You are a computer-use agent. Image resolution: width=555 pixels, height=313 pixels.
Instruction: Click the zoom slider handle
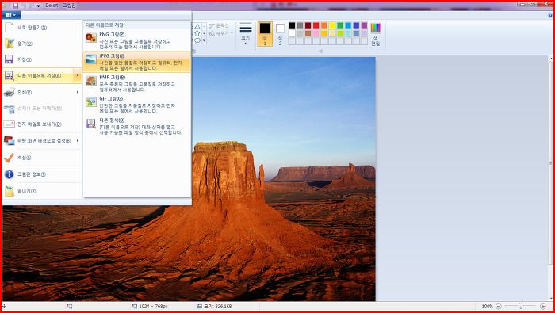point(521,306)
